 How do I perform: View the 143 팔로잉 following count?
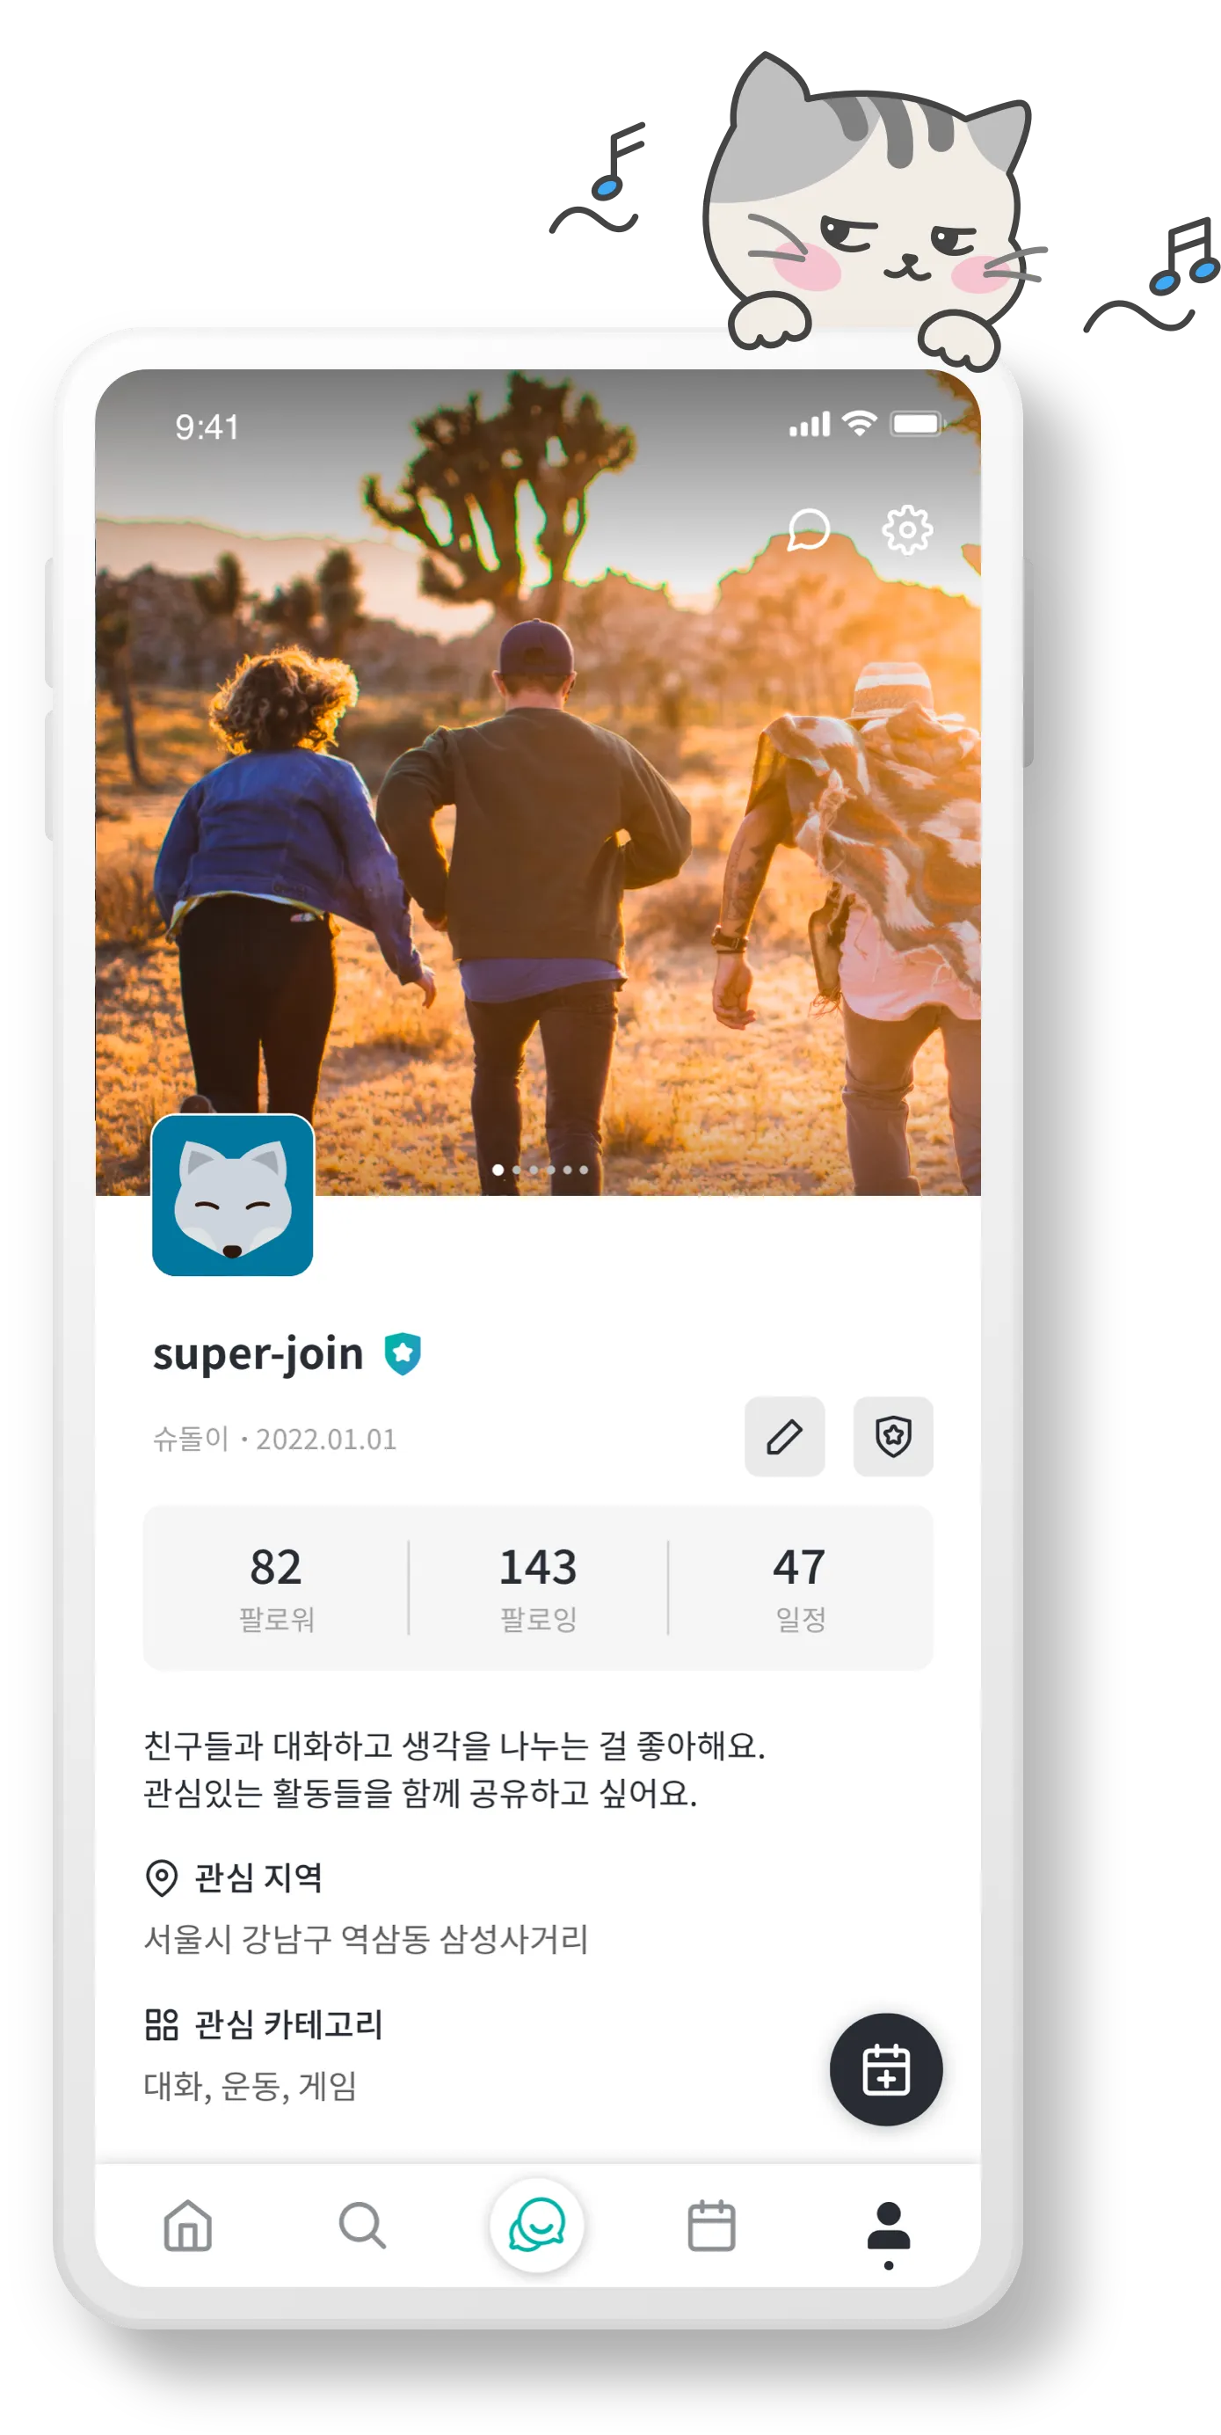tap(538, 1587)
